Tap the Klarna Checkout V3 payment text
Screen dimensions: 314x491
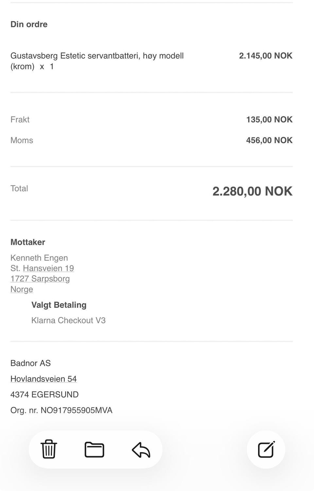(x=68, y=320)
